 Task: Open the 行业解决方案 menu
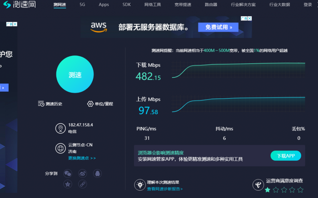click(243, 5)
